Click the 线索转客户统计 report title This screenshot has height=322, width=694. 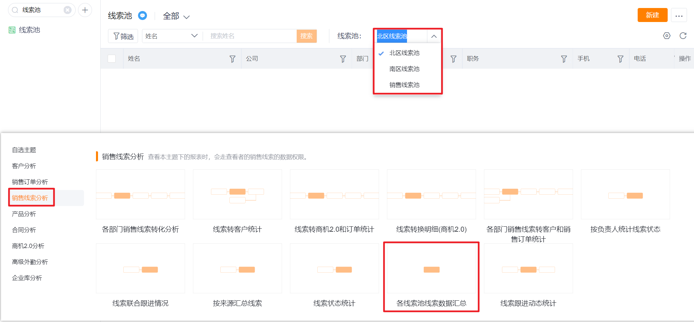click(x=237, y=229)
